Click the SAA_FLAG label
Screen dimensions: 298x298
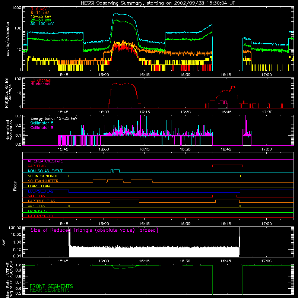point(37,196)
